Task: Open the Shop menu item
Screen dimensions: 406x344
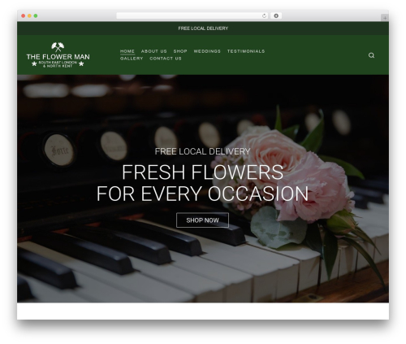Action: point(180,51)
